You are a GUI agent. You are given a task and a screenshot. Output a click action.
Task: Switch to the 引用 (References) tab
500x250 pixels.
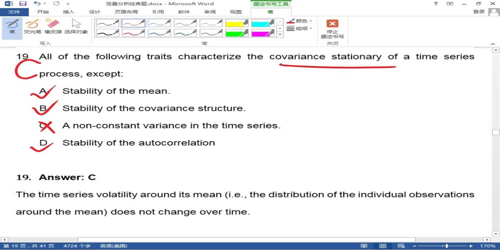(x=158, y=12)
